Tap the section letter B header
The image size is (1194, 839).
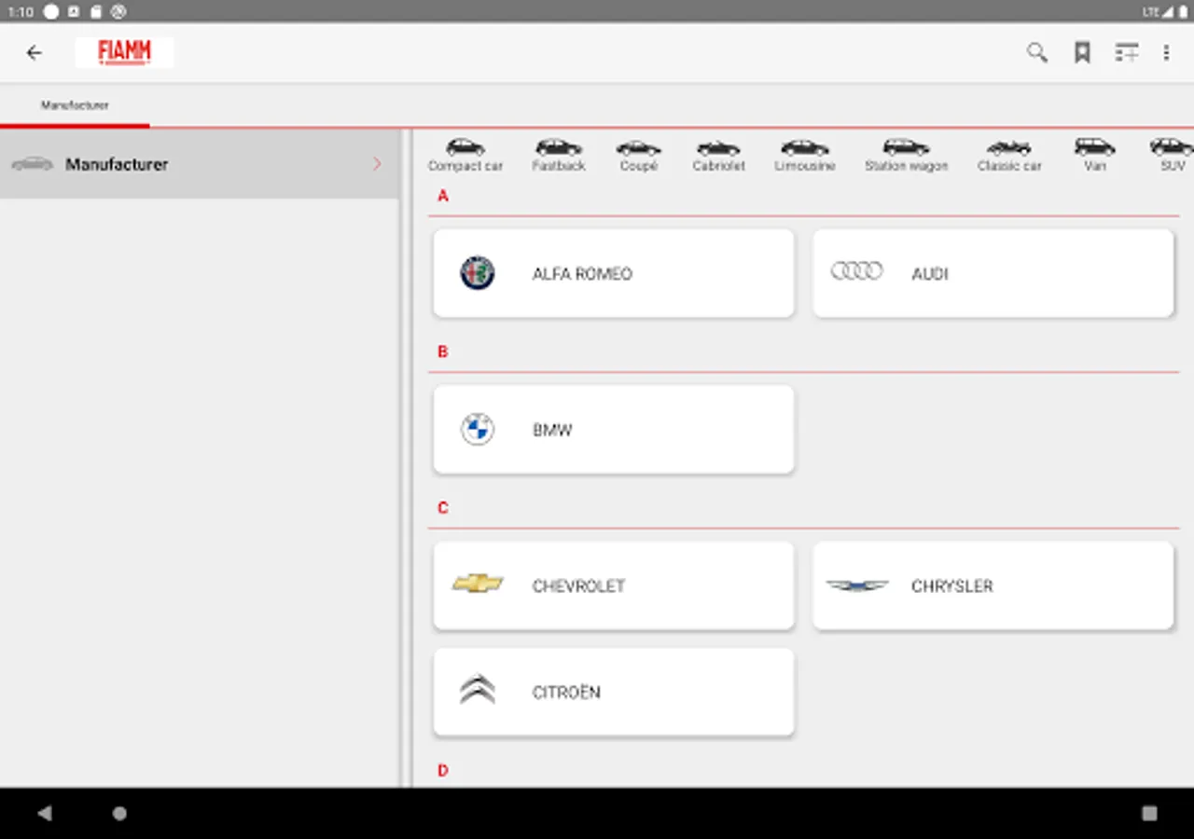point(443,352)
